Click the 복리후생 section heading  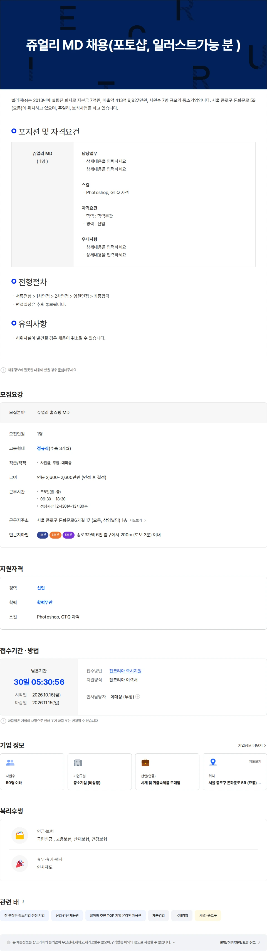[x=11, y=811]
